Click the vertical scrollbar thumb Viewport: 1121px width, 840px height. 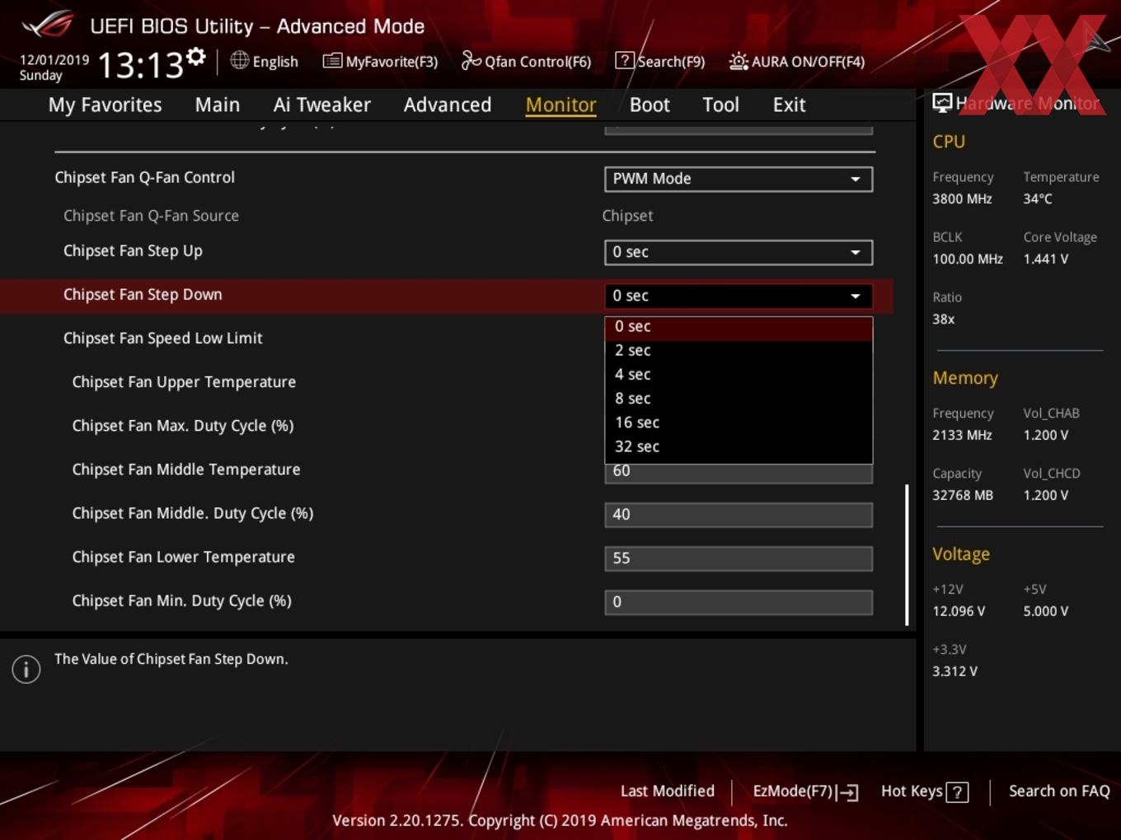[x=907, y=554]
